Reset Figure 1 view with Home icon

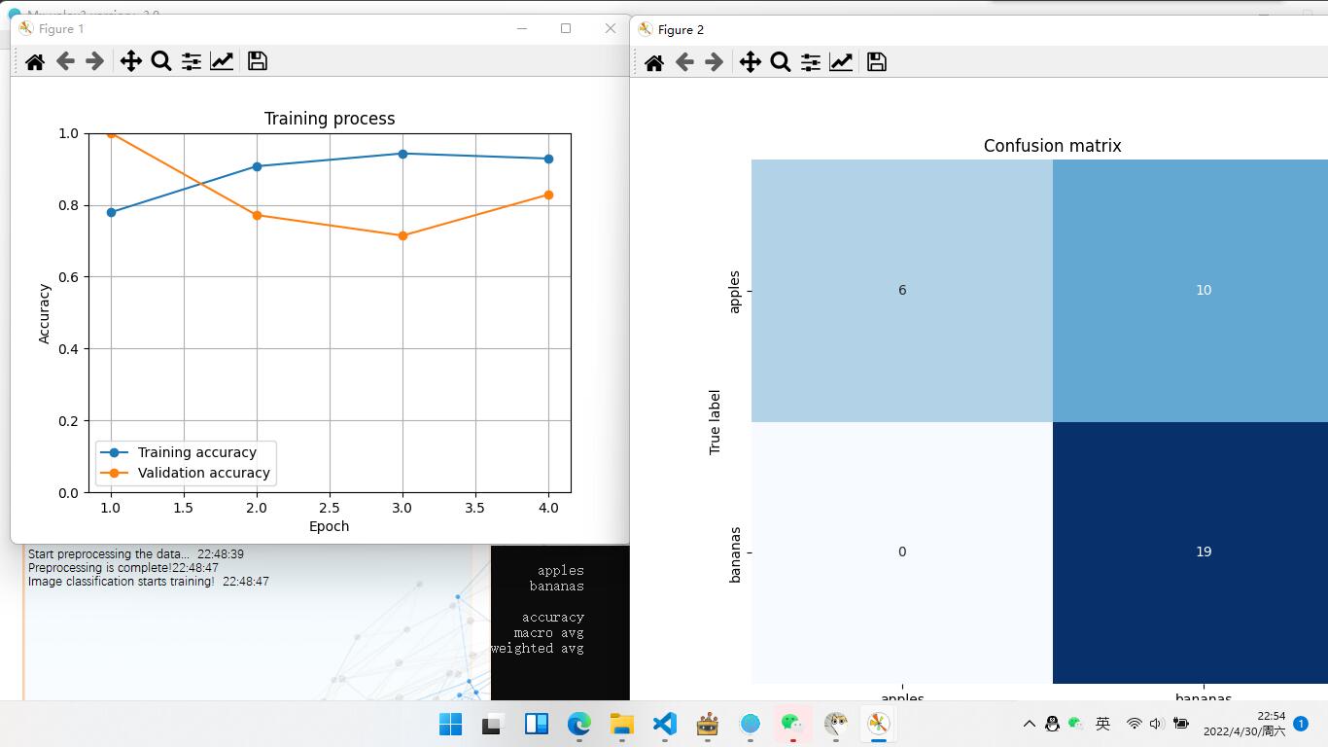[x=35, y=61]
